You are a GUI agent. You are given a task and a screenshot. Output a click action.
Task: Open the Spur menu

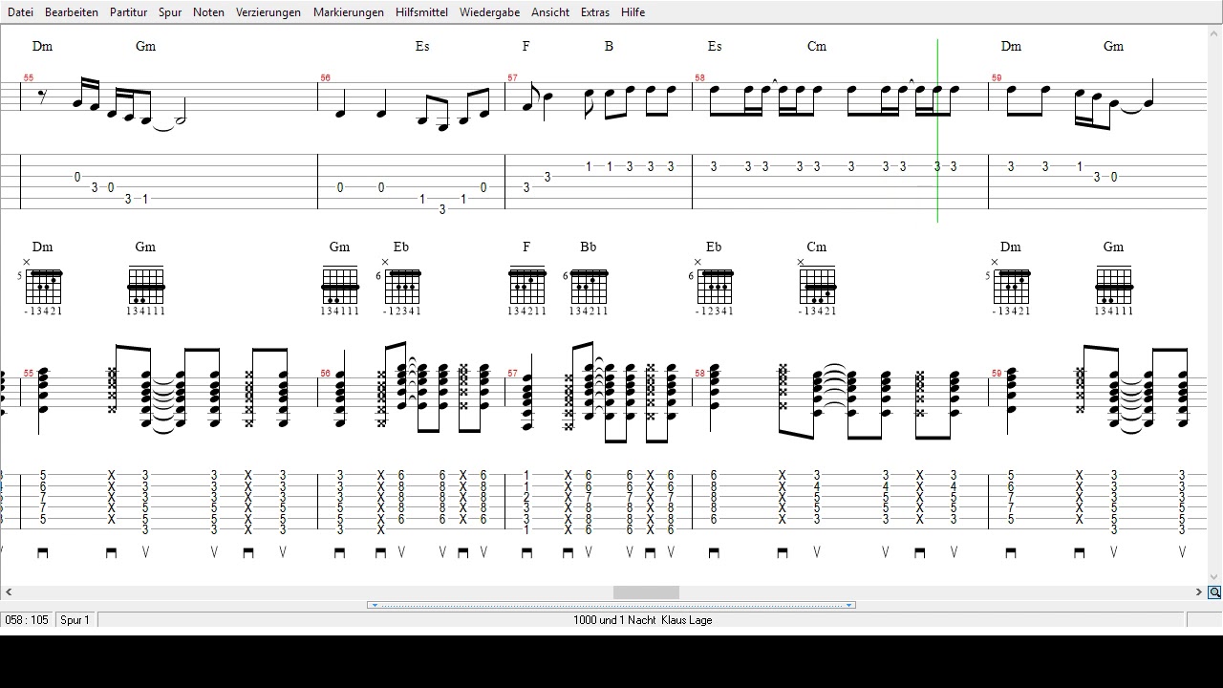coord(170,12)
